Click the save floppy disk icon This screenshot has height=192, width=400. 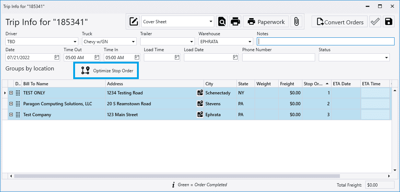[389, 22]
